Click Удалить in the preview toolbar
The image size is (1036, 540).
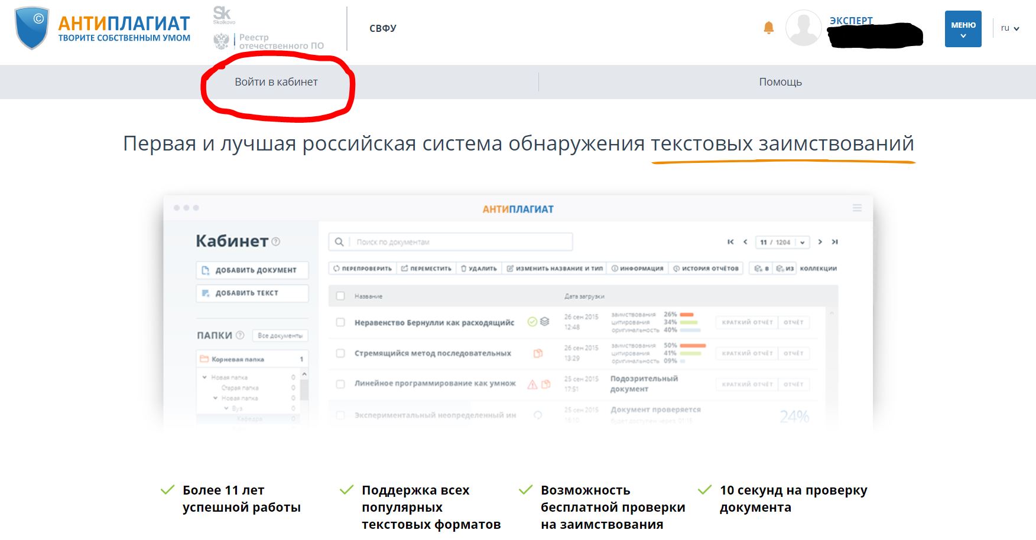479,269
